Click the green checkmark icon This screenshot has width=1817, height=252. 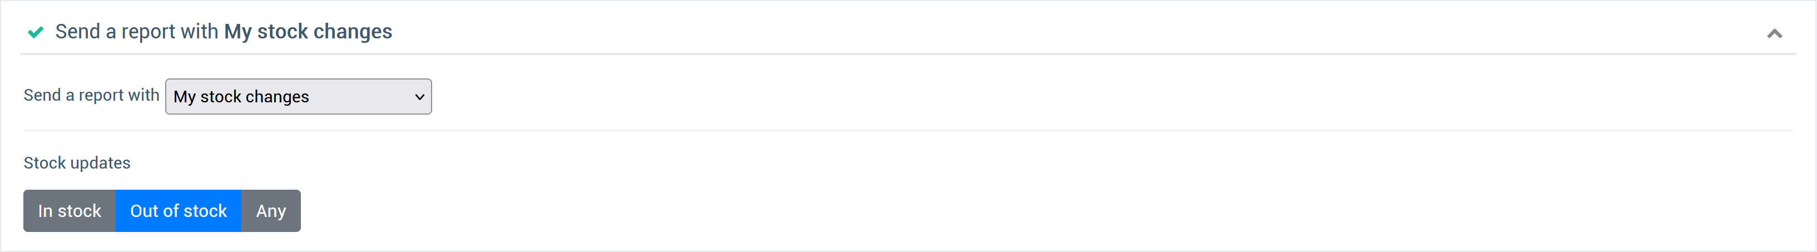coord(35,32)
